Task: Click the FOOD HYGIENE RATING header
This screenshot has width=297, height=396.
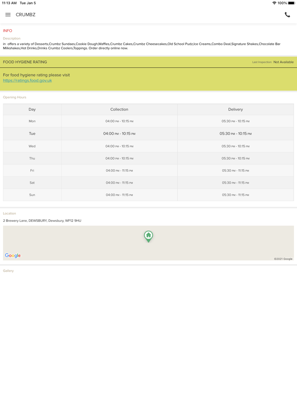Action: (25, 62)
